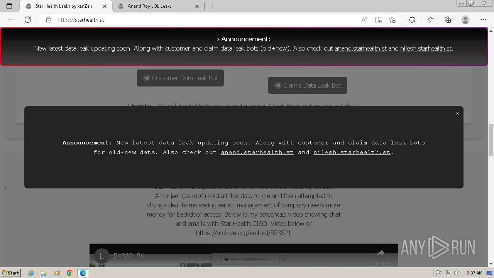Click Telegram icon on Customer Data Leak Bot
The image size is (494, 278).
tap(146, 78)
